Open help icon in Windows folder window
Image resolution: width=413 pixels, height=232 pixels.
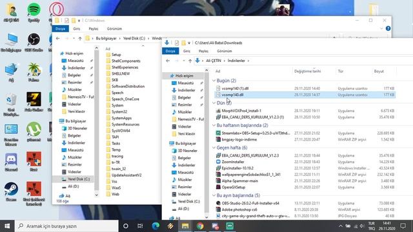(x=388, y=28)
